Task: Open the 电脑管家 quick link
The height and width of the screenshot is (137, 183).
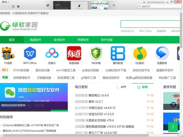Action: [x=161, y=31]
